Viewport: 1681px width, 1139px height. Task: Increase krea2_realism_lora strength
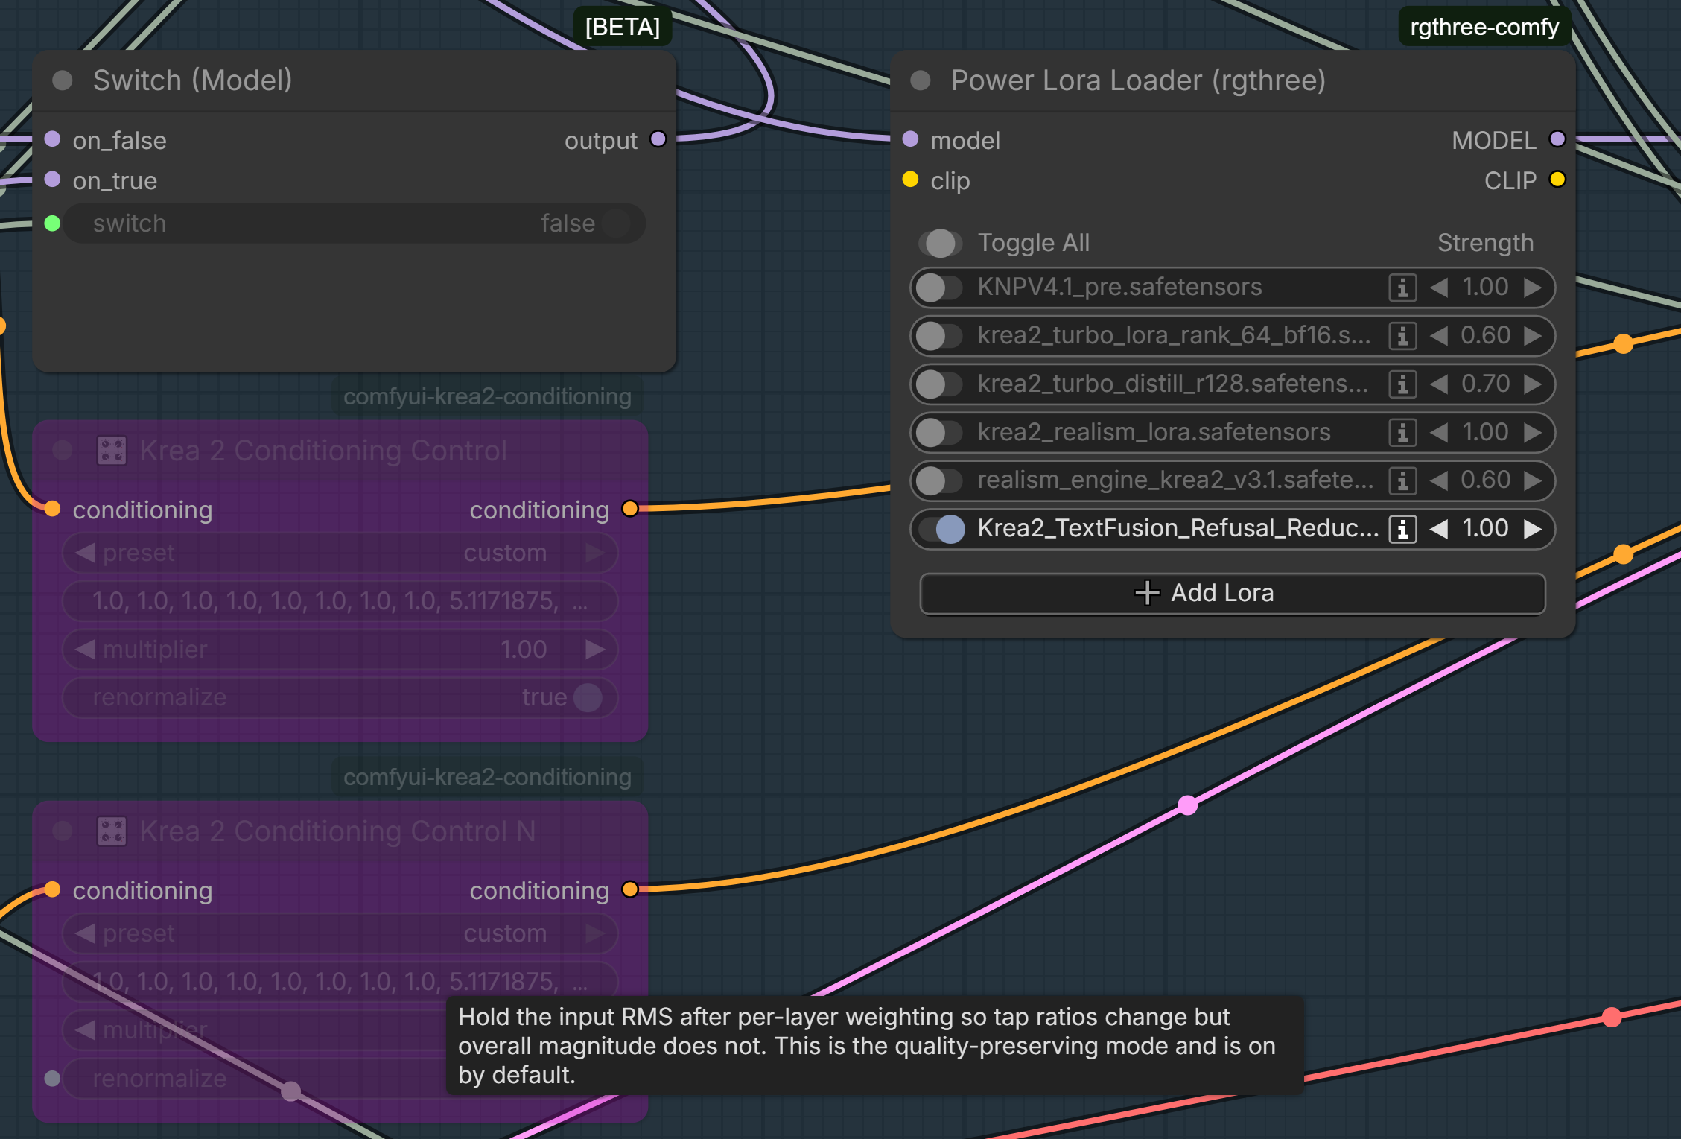1533,433
